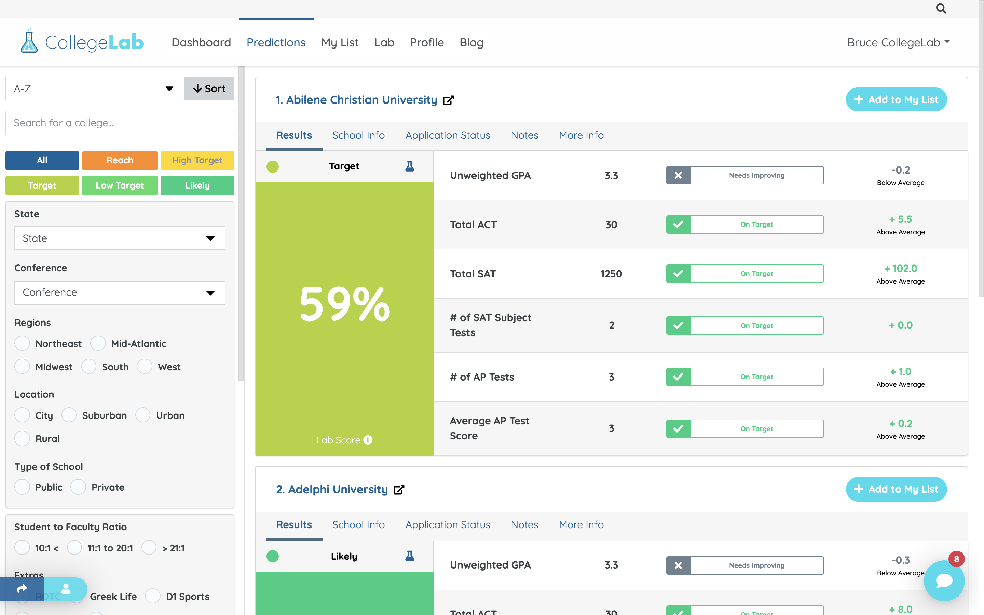Select 11:1 to 20:1 faculty ratio

pyautogui.click(x=74, y=548)
